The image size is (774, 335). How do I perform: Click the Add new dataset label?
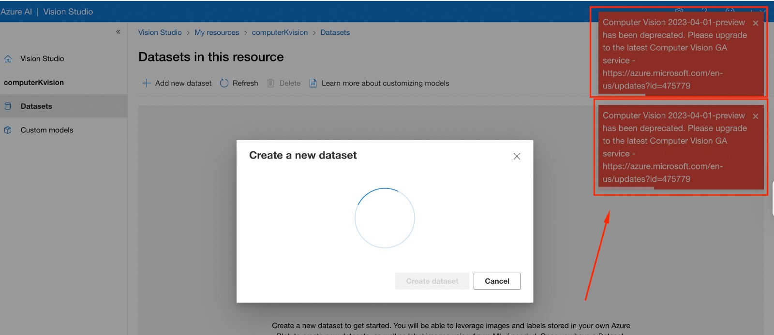click(x=183, y=83)
